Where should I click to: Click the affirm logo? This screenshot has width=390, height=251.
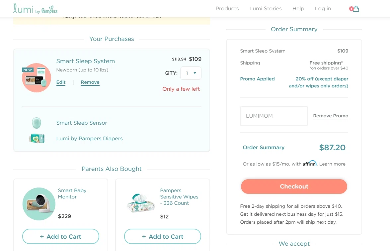[x=310, y=164]
